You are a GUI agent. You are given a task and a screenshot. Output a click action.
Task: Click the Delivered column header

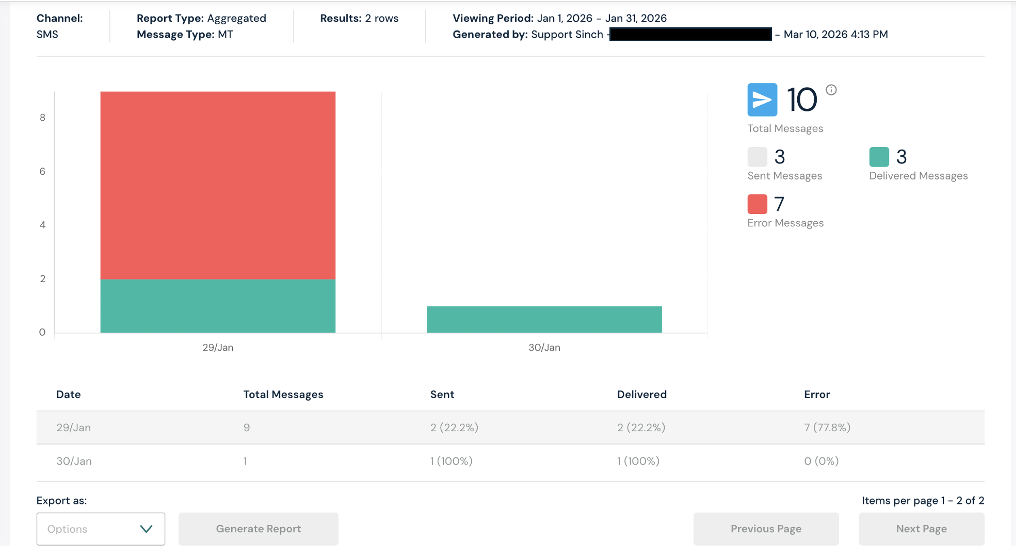pyautogui.click(x=641, y=394)
